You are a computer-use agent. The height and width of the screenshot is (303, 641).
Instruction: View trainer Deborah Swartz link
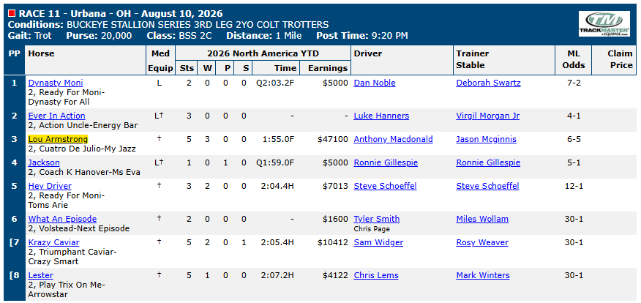(x=489, y=83)
